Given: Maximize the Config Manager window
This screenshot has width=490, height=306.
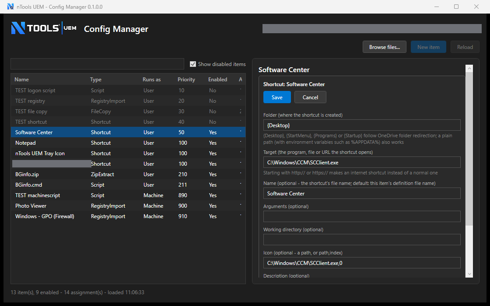Looking at the screenshot, I should (x=456, y=7).
